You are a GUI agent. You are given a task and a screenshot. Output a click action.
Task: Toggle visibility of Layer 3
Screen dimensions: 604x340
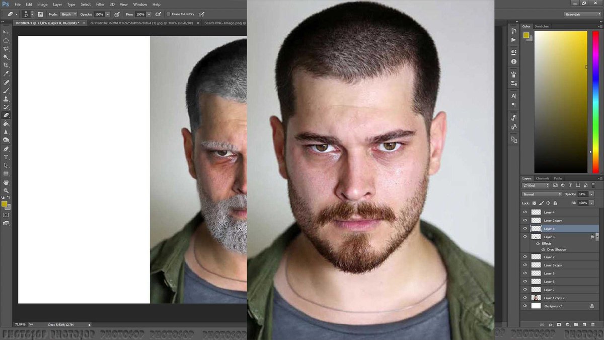click(x=525, y=237)
